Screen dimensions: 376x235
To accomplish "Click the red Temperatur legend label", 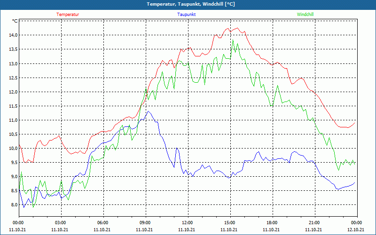I will click(68, 15).
